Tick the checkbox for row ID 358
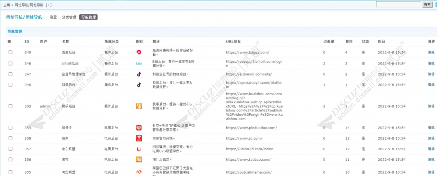Viewport: 437px width, 176px height. click(10, 138)
